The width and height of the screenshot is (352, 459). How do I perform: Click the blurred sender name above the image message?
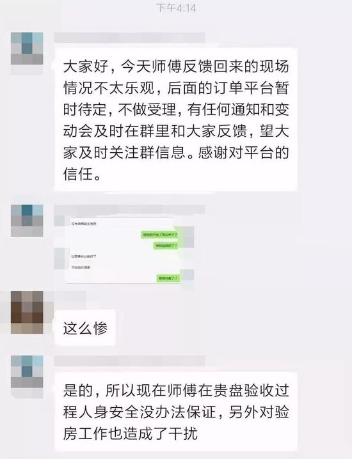(129, 210)
